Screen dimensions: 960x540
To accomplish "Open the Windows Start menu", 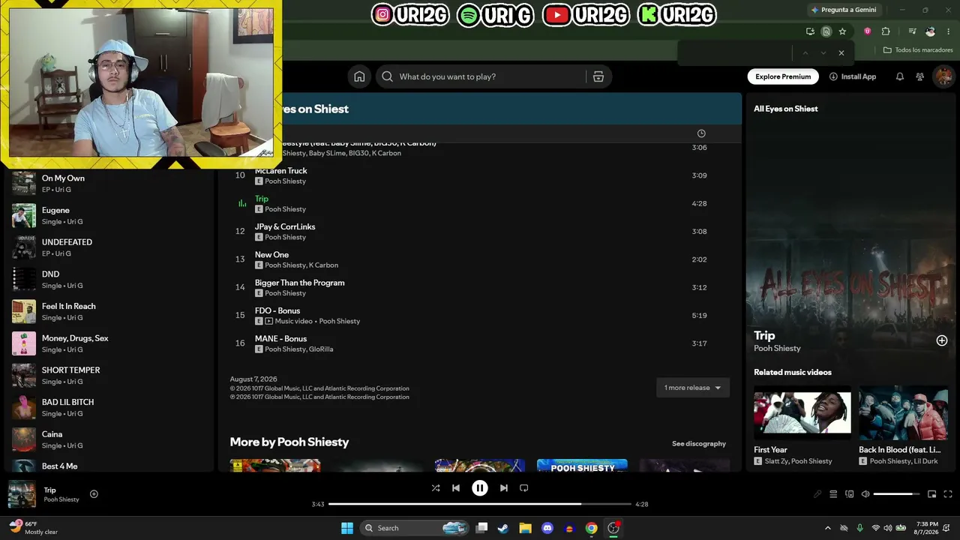I will pos(347,528).
